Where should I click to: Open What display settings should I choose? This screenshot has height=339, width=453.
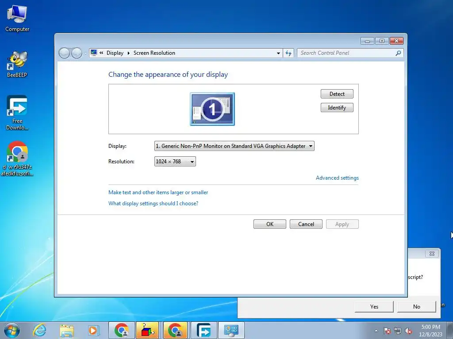pos(153,203)
